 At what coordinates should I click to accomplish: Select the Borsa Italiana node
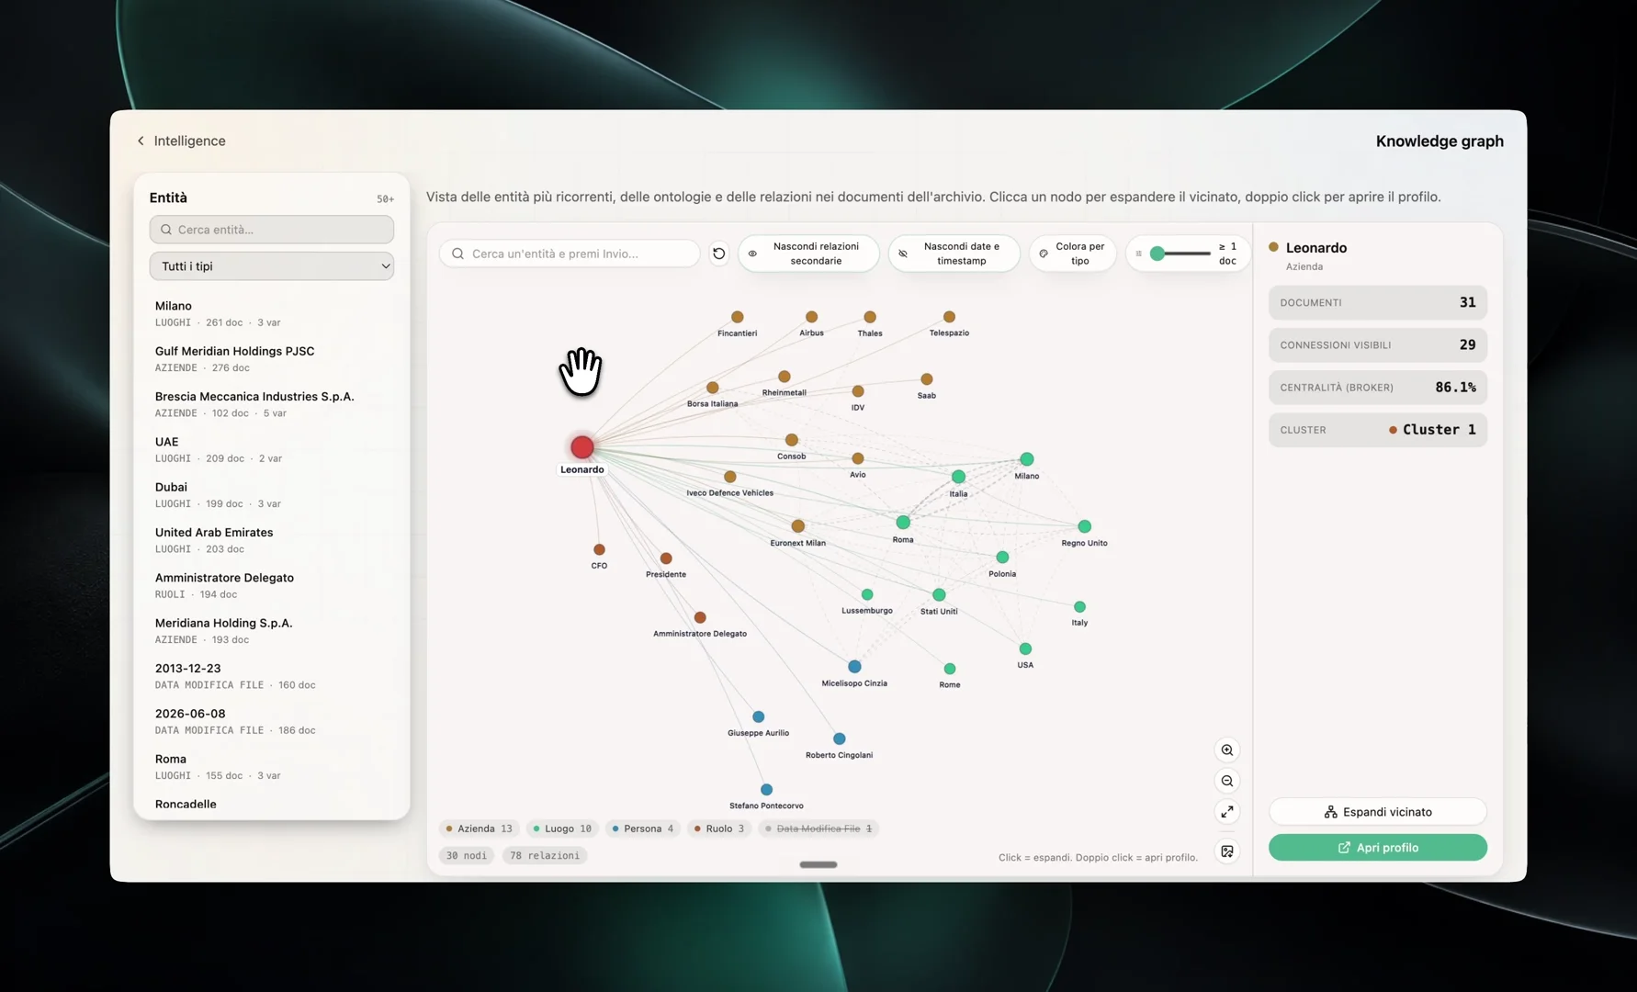713,388
